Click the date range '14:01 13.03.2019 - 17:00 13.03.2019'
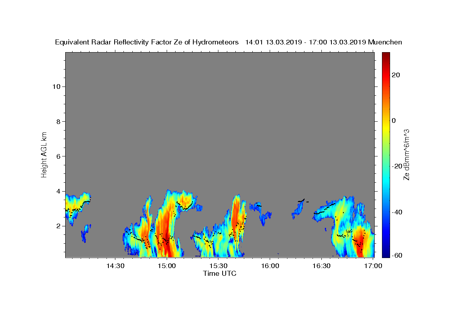The height and width of the screenshot is (309, 463). click(x=306, y=42)
